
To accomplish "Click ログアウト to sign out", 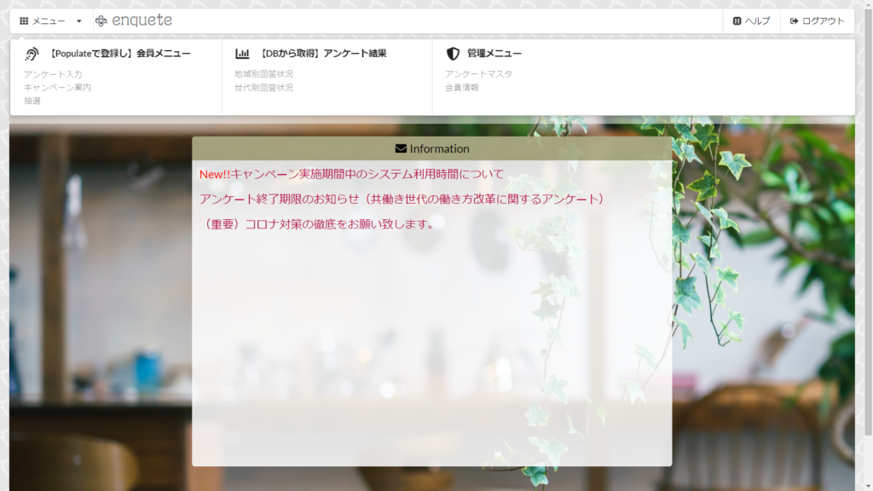I will click(817, 21).
